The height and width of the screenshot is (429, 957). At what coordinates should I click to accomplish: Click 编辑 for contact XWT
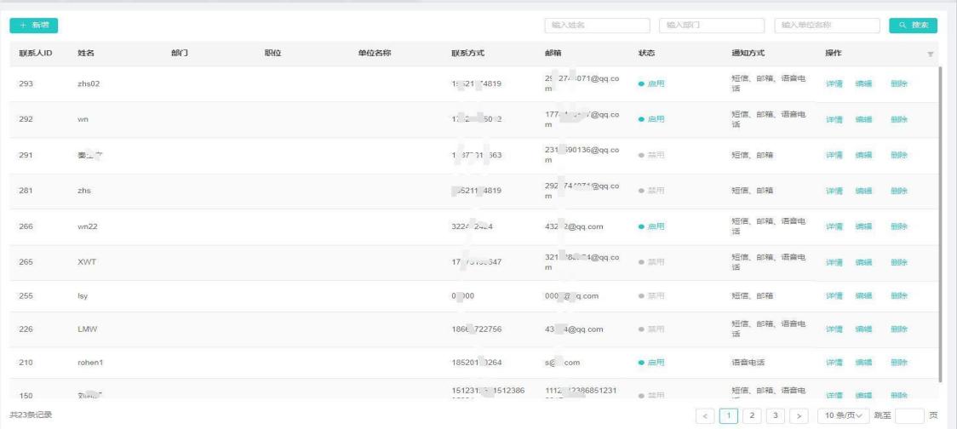pyautogui.click(x=864, y=262)
